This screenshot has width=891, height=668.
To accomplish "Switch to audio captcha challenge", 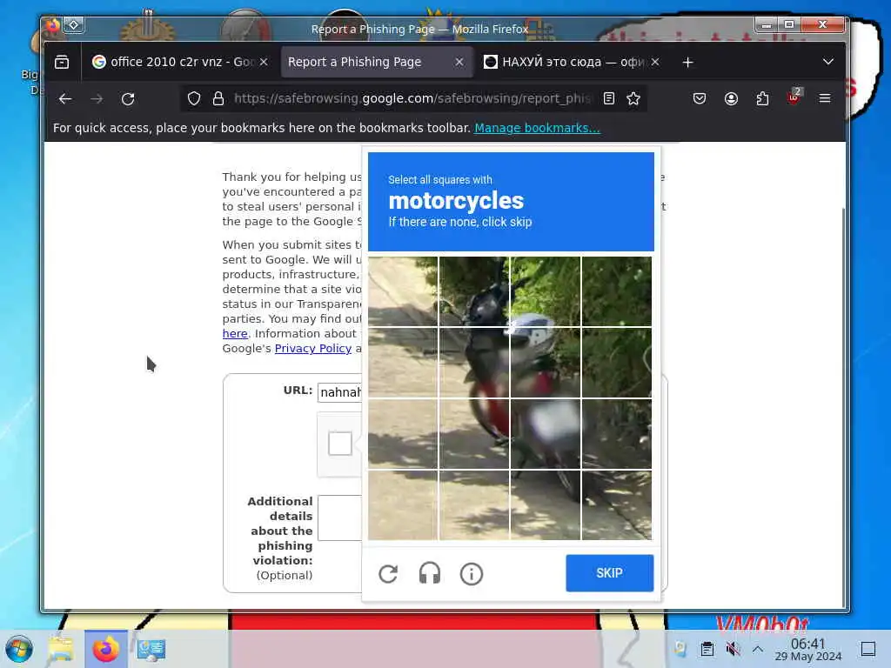I will [x=430, y=574].
